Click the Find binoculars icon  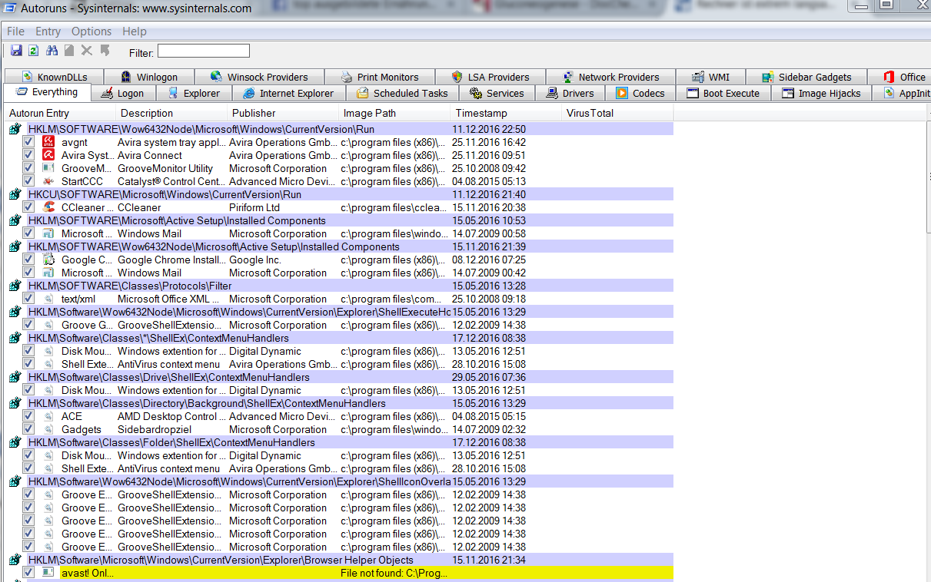pyautogui.click(x=52, y=51)
